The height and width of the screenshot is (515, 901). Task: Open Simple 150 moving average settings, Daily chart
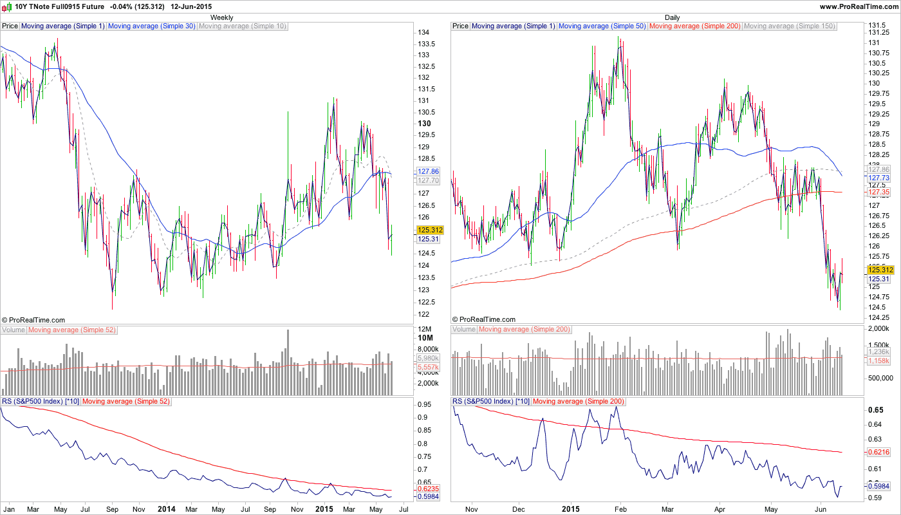pyautogui.click(x=790, y=26)
